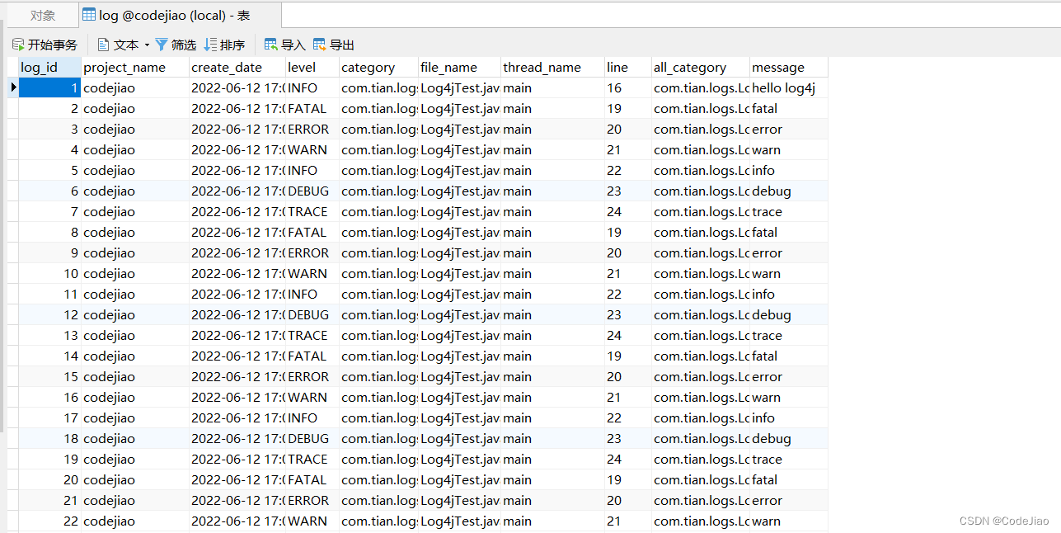The image size is (1061, 533).
Task: Select the thread_name 'main' cell in row 15
Action: click(552, 376)
